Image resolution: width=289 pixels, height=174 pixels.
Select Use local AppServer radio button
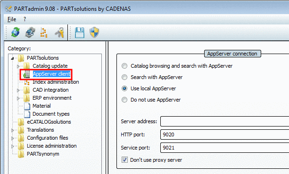pos(124,88)
